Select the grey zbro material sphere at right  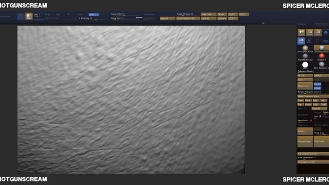(x=321, y=65)
